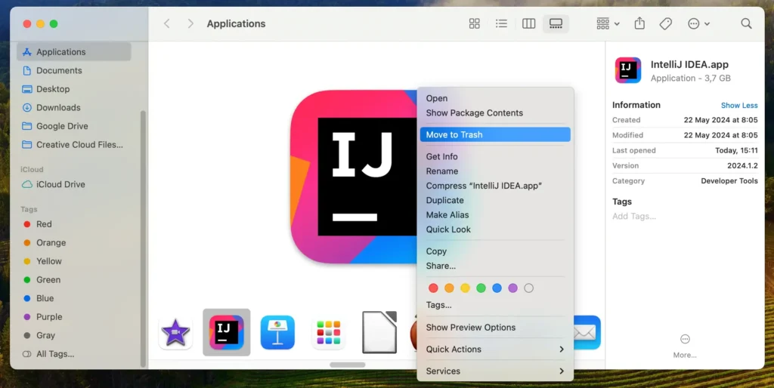
Task: Open Applications in the sidebar
Action: tap(74, 52)
